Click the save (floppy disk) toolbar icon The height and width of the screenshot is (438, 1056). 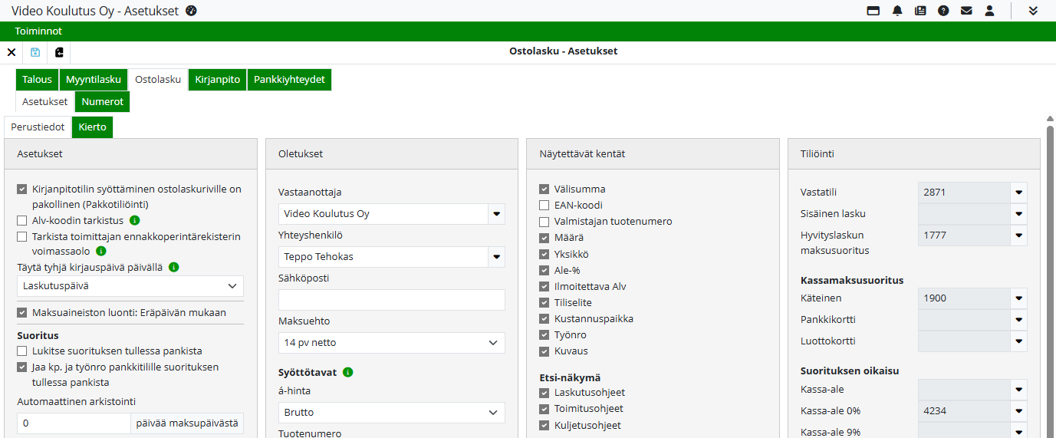click(x=35, y=52)
